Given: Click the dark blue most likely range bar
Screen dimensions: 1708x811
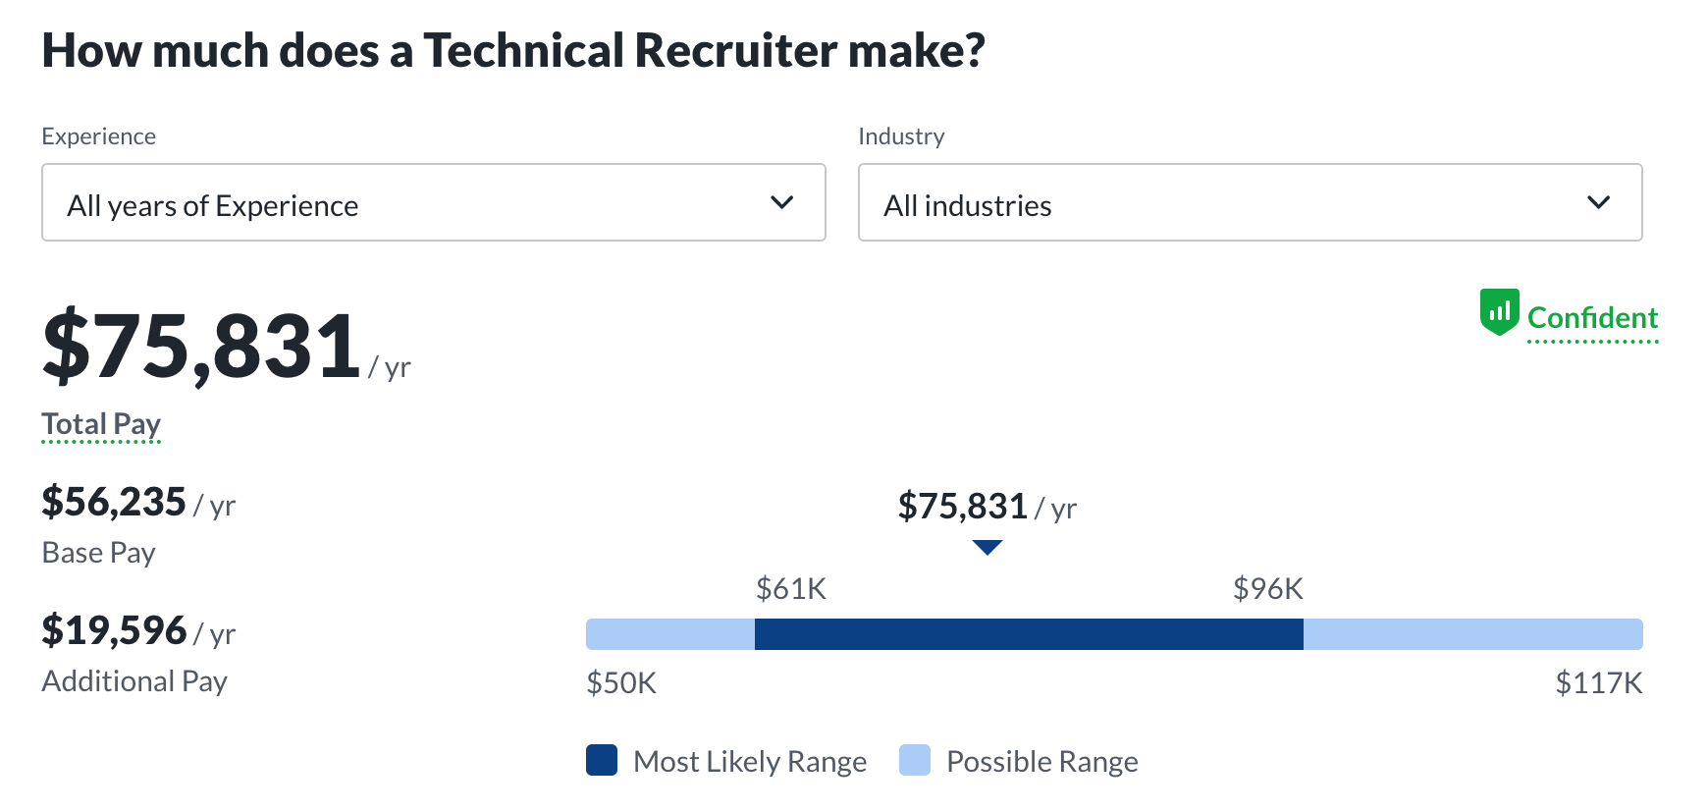Looking at the screenshot, I should pos(1029,634).
